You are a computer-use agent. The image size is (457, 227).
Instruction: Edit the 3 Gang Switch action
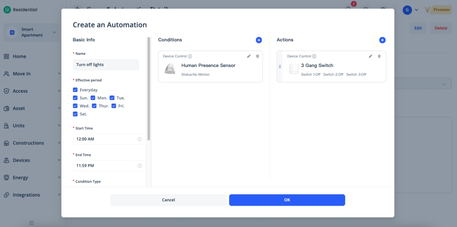tap(371, 56)
